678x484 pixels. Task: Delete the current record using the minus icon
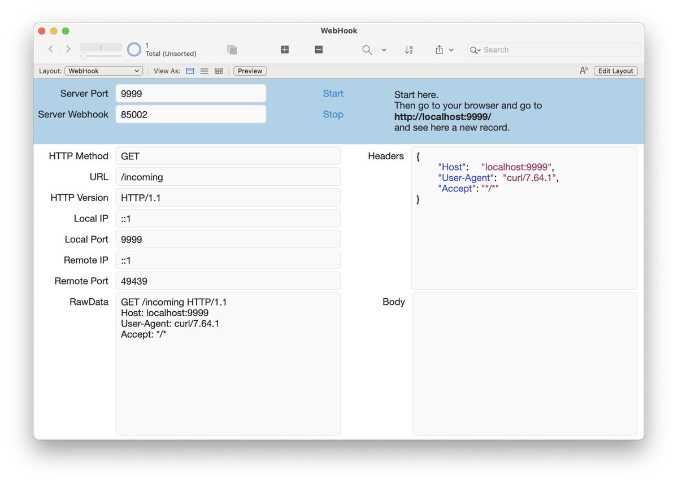pyautogui.click(x=318, y=49)
